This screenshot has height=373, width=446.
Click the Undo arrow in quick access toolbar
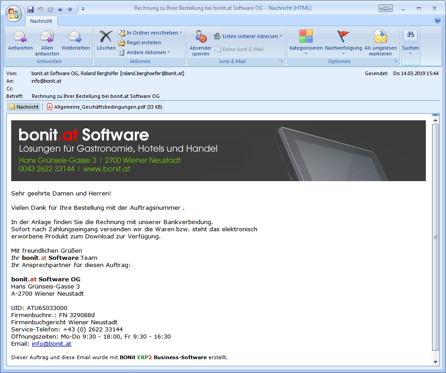pos(40,9)
